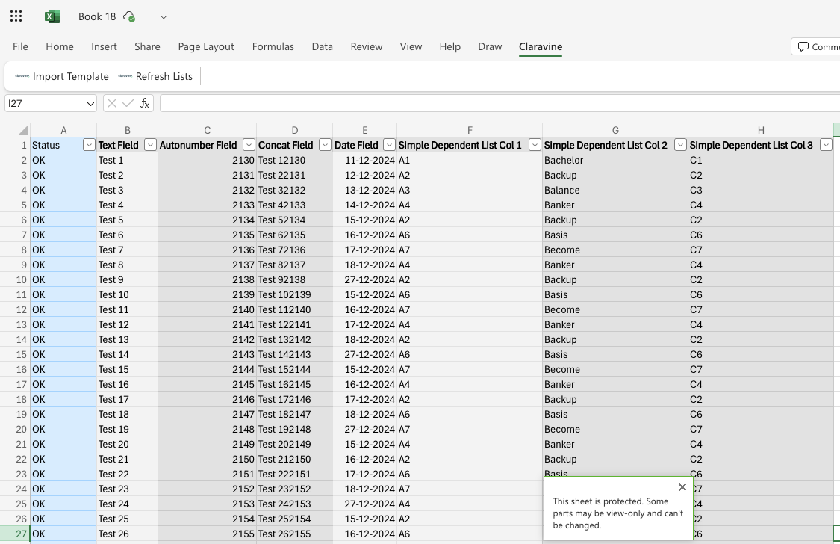840x544 pixels.
Task: Click the OK status in row 2
Action: pyautogui.click(x=63, y=160)
